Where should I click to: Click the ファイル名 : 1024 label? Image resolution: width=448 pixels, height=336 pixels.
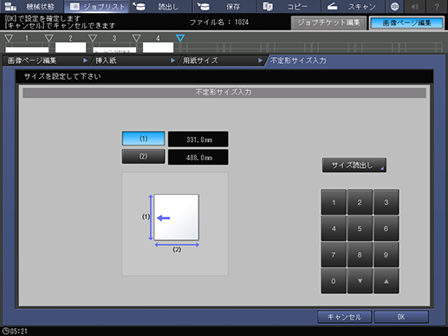219,23
